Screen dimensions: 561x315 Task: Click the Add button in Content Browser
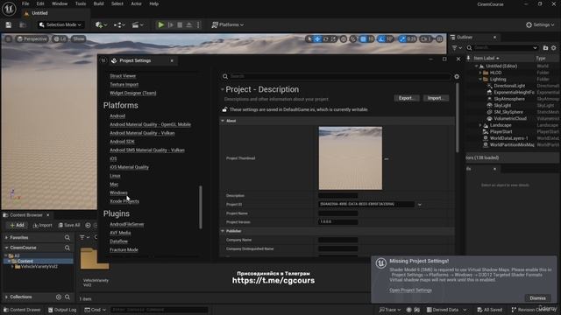[17, 225]
